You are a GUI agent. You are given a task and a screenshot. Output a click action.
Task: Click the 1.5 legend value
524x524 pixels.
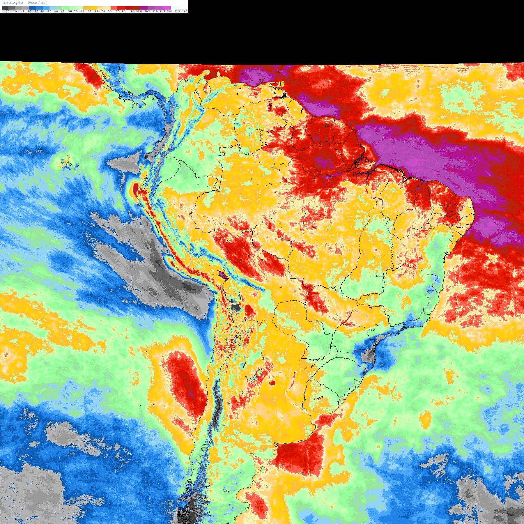click(22, 11)
